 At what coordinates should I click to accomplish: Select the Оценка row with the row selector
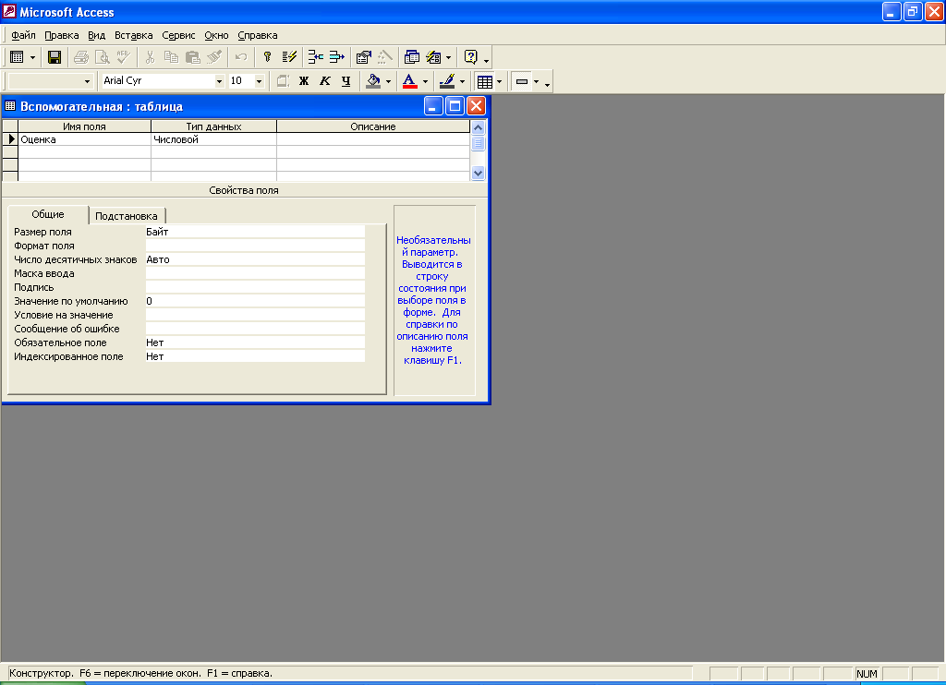pyautogui.click(x=10, y=139)
